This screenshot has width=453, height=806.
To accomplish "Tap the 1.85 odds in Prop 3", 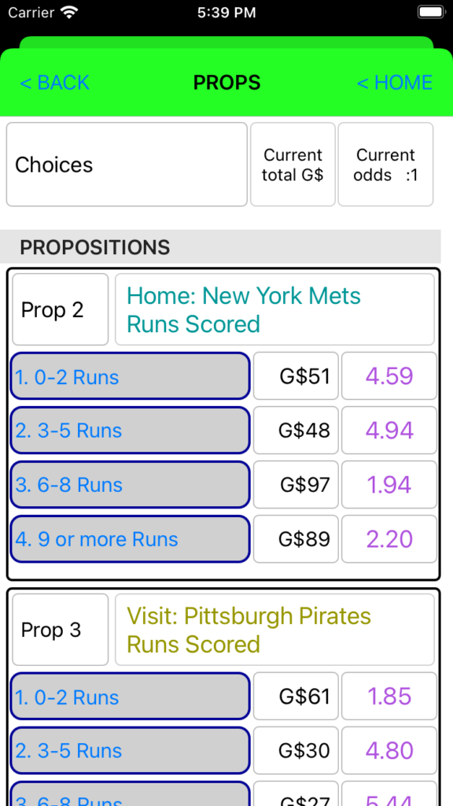I will pyautogui.click(x=389, y=697).
